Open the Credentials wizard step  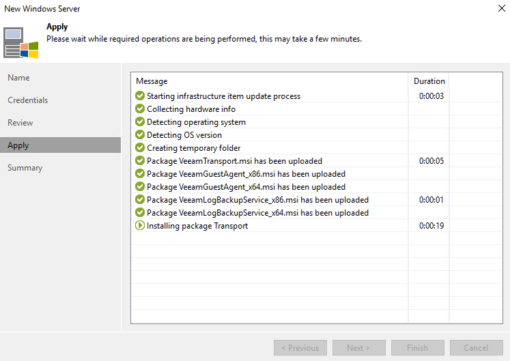28,100
